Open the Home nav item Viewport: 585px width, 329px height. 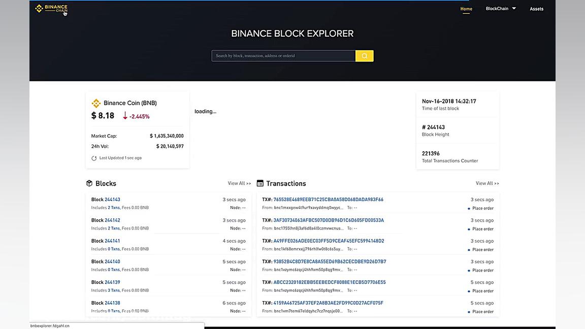[x=466, y=9]
